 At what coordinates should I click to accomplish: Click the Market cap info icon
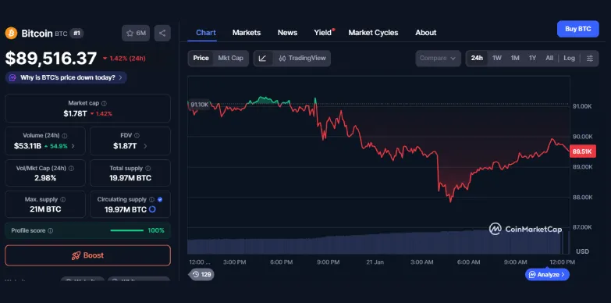104,103
